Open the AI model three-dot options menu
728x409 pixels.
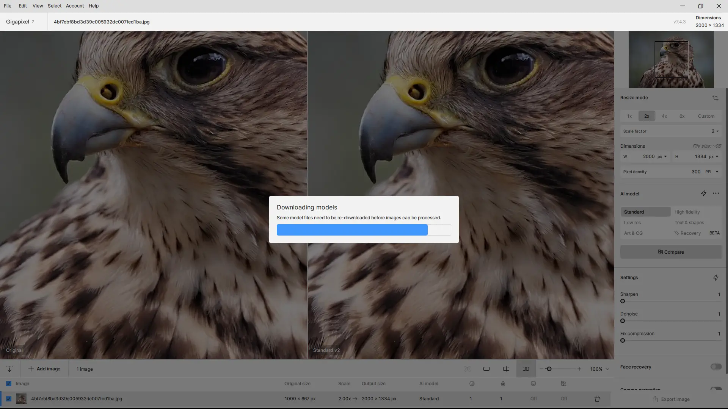coord(715,194)
